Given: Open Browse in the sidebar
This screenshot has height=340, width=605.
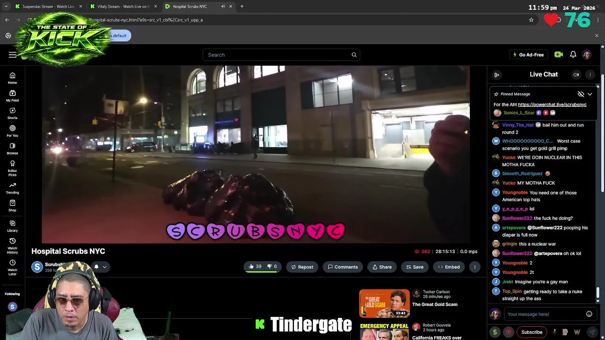Looking at the screenshot, I should 12,149.
